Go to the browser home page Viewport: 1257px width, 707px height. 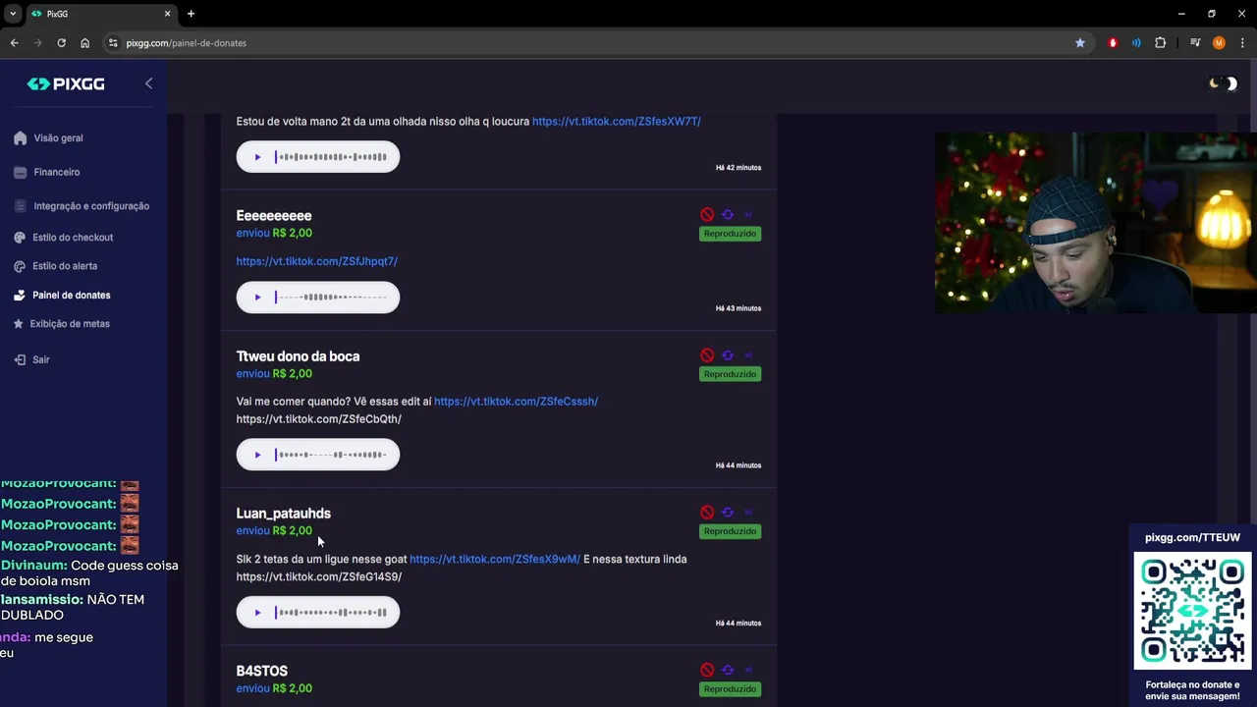click(84, 43)
